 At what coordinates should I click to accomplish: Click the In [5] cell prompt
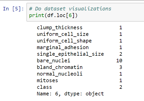pos(13,9)
